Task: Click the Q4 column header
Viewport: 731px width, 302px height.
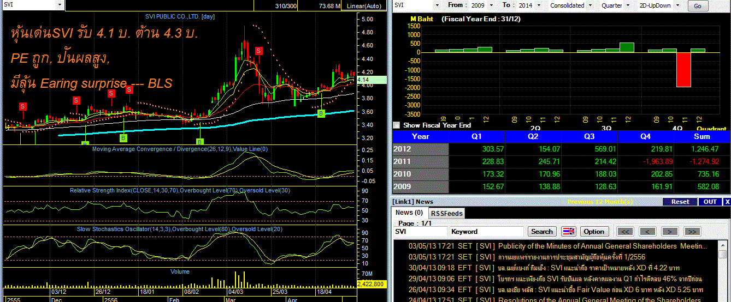Action: [646, 137]
